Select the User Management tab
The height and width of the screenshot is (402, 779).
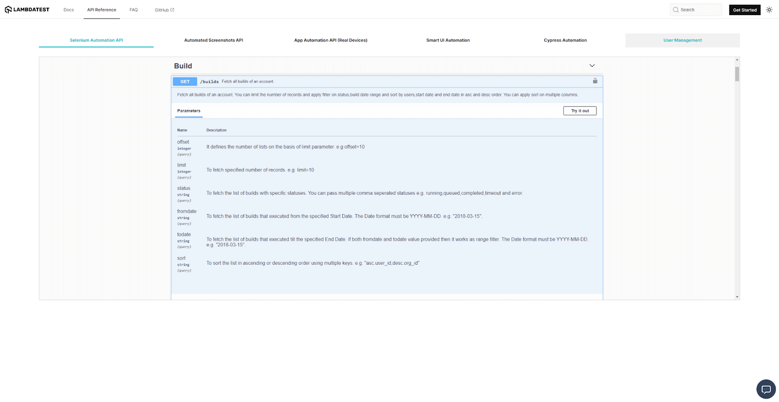(682, 40)
